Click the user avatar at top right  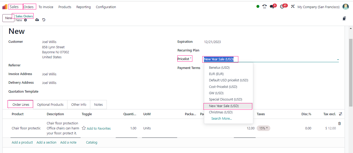pyautogui.click(x=346, y=7)
